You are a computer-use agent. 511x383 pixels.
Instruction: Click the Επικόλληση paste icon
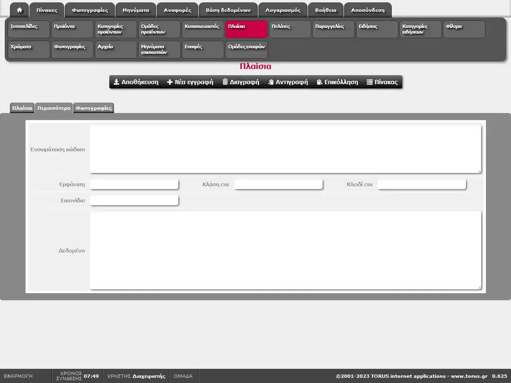320,82
